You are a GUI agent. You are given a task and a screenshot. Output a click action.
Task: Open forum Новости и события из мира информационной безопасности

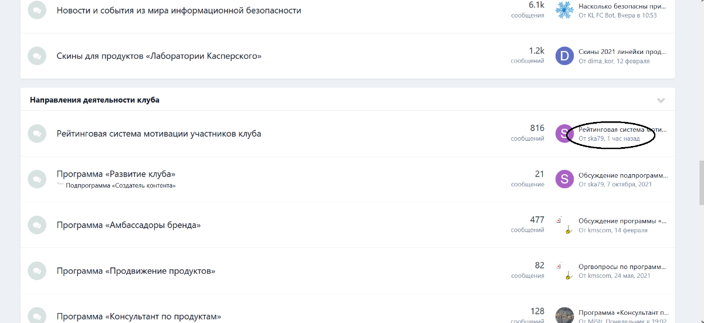pos(179,11)
